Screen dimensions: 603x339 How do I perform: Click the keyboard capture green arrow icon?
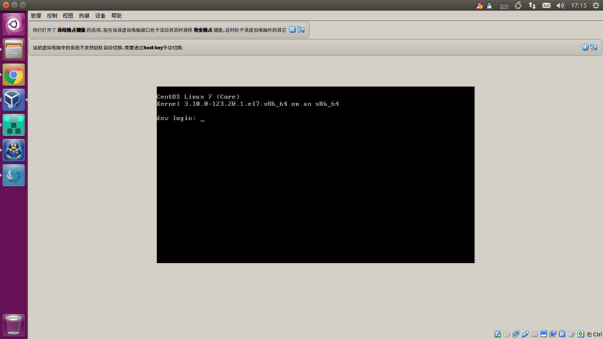(581, 334)
